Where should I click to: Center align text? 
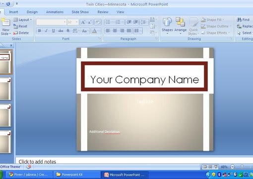(x=115, y=31)
